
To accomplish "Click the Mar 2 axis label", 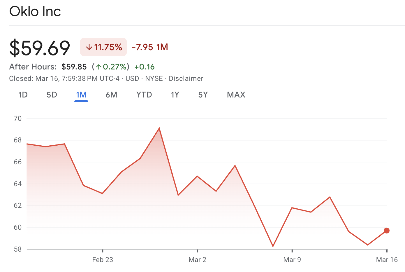I will click(198, 259).
